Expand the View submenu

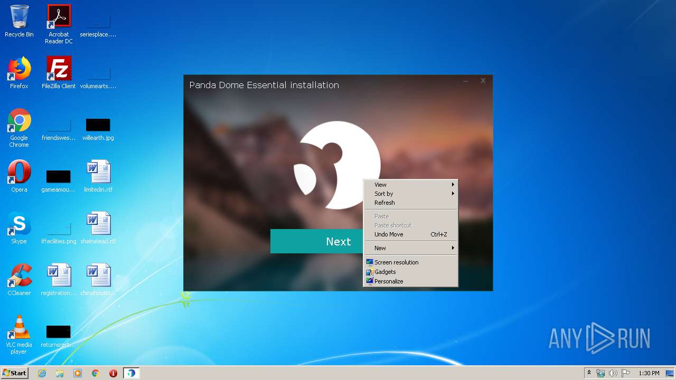[x=410, y=185]
